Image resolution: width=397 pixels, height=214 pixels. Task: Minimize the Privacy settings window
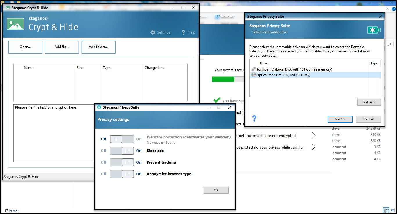point(208,107)
